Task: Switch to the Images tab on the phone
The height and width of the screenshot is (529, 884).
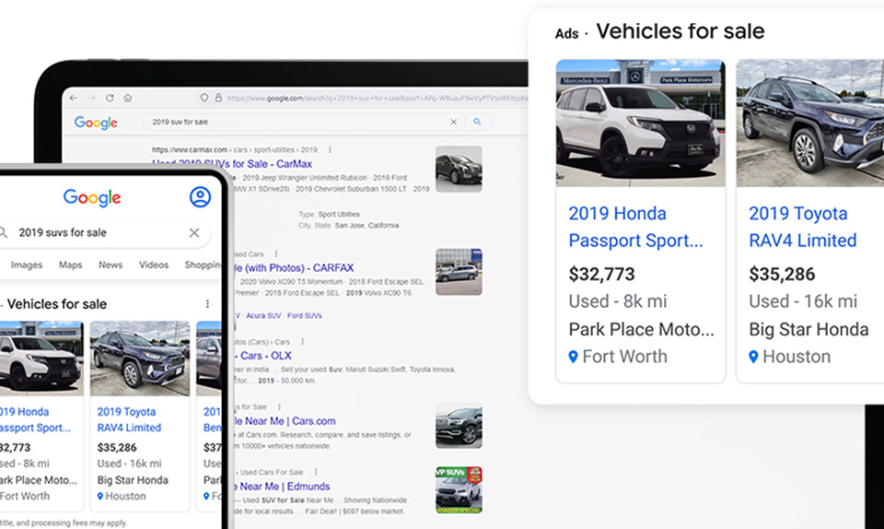Action: pyautogui.click(x=27, y=265)
